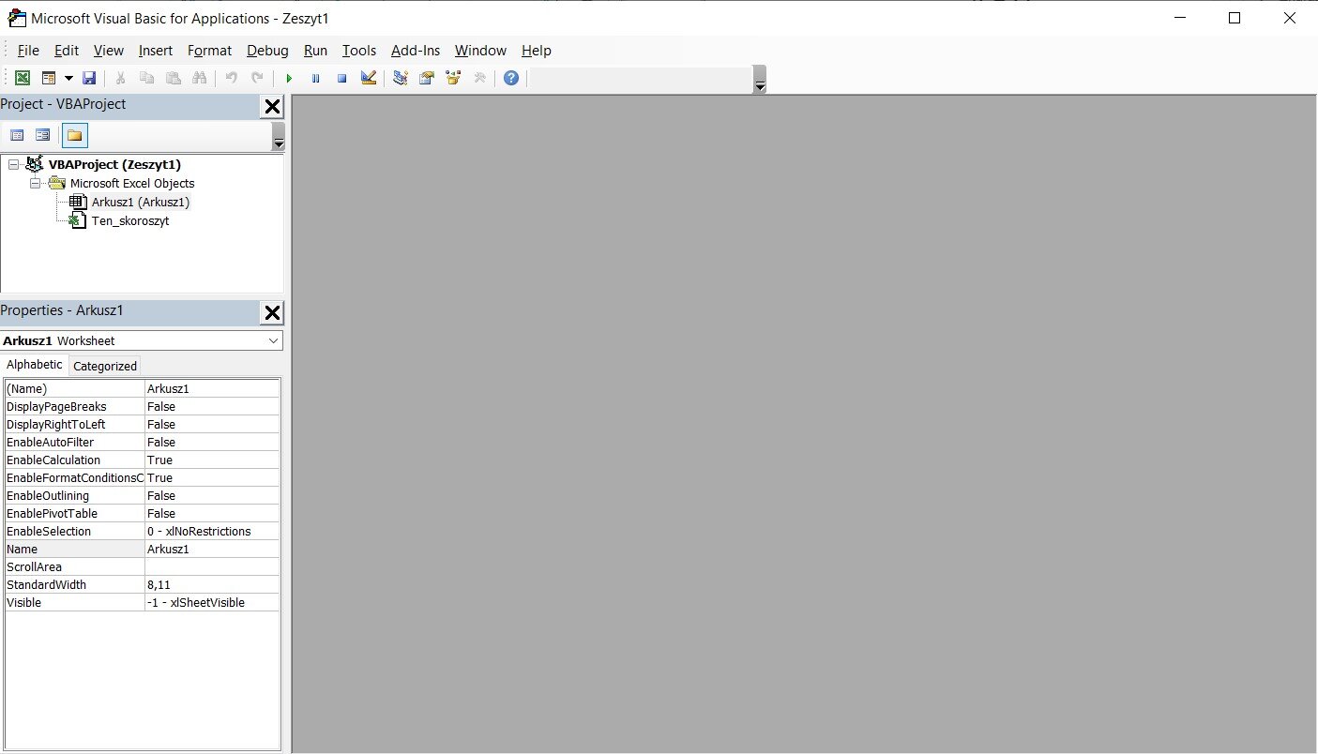
Task: Open the Tools menu
Action: [x=359, y=51]
